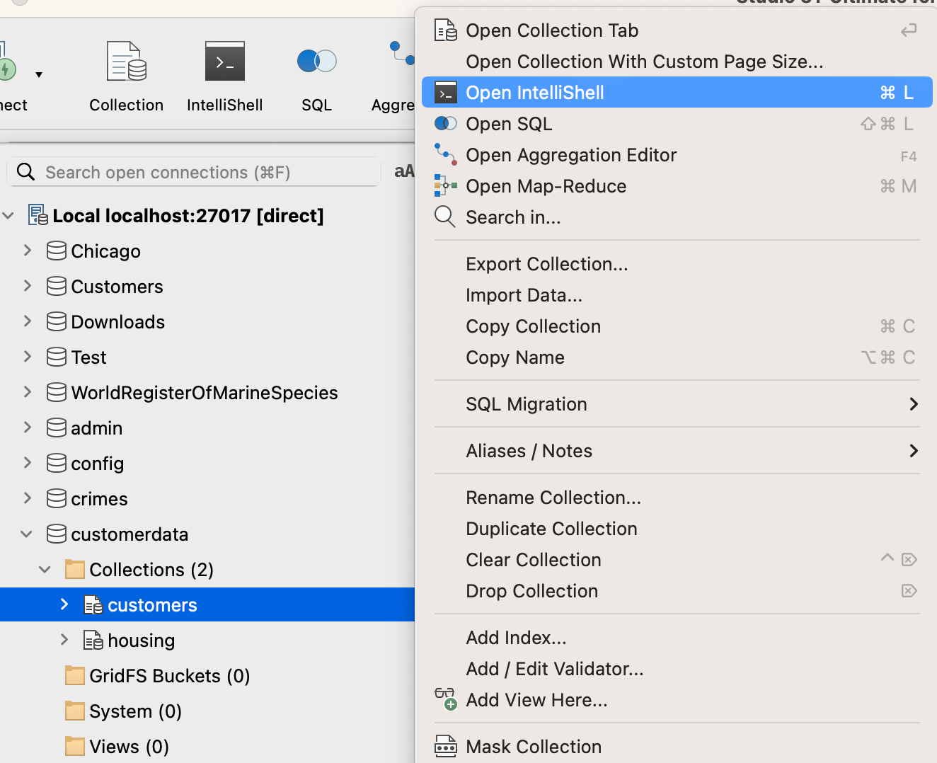
Task: Select the GridFS Buckets folder
Action: coord(169,676)
